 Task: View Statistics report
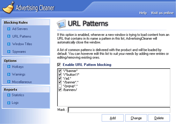pos(18,95)
